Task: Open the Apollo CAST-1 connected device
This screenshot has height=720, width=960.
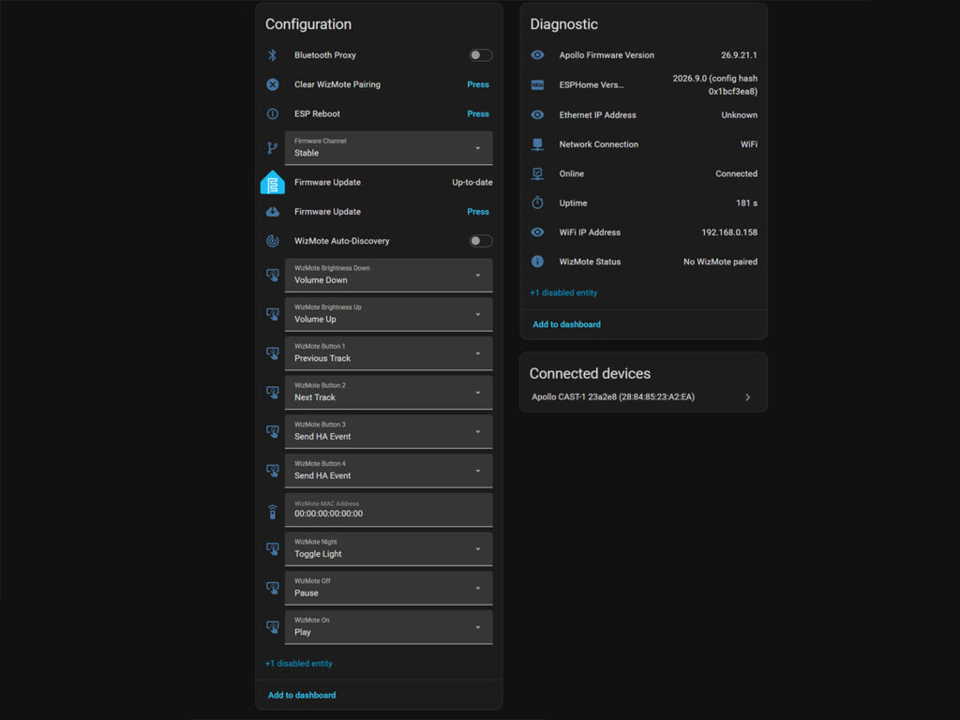Action: click(x=643, y=397)
